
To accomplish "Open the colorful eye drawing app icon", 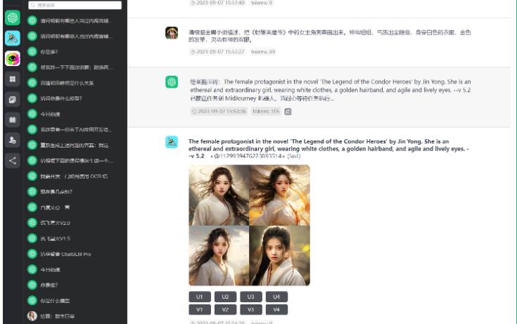I will click(x=13, y=58).
